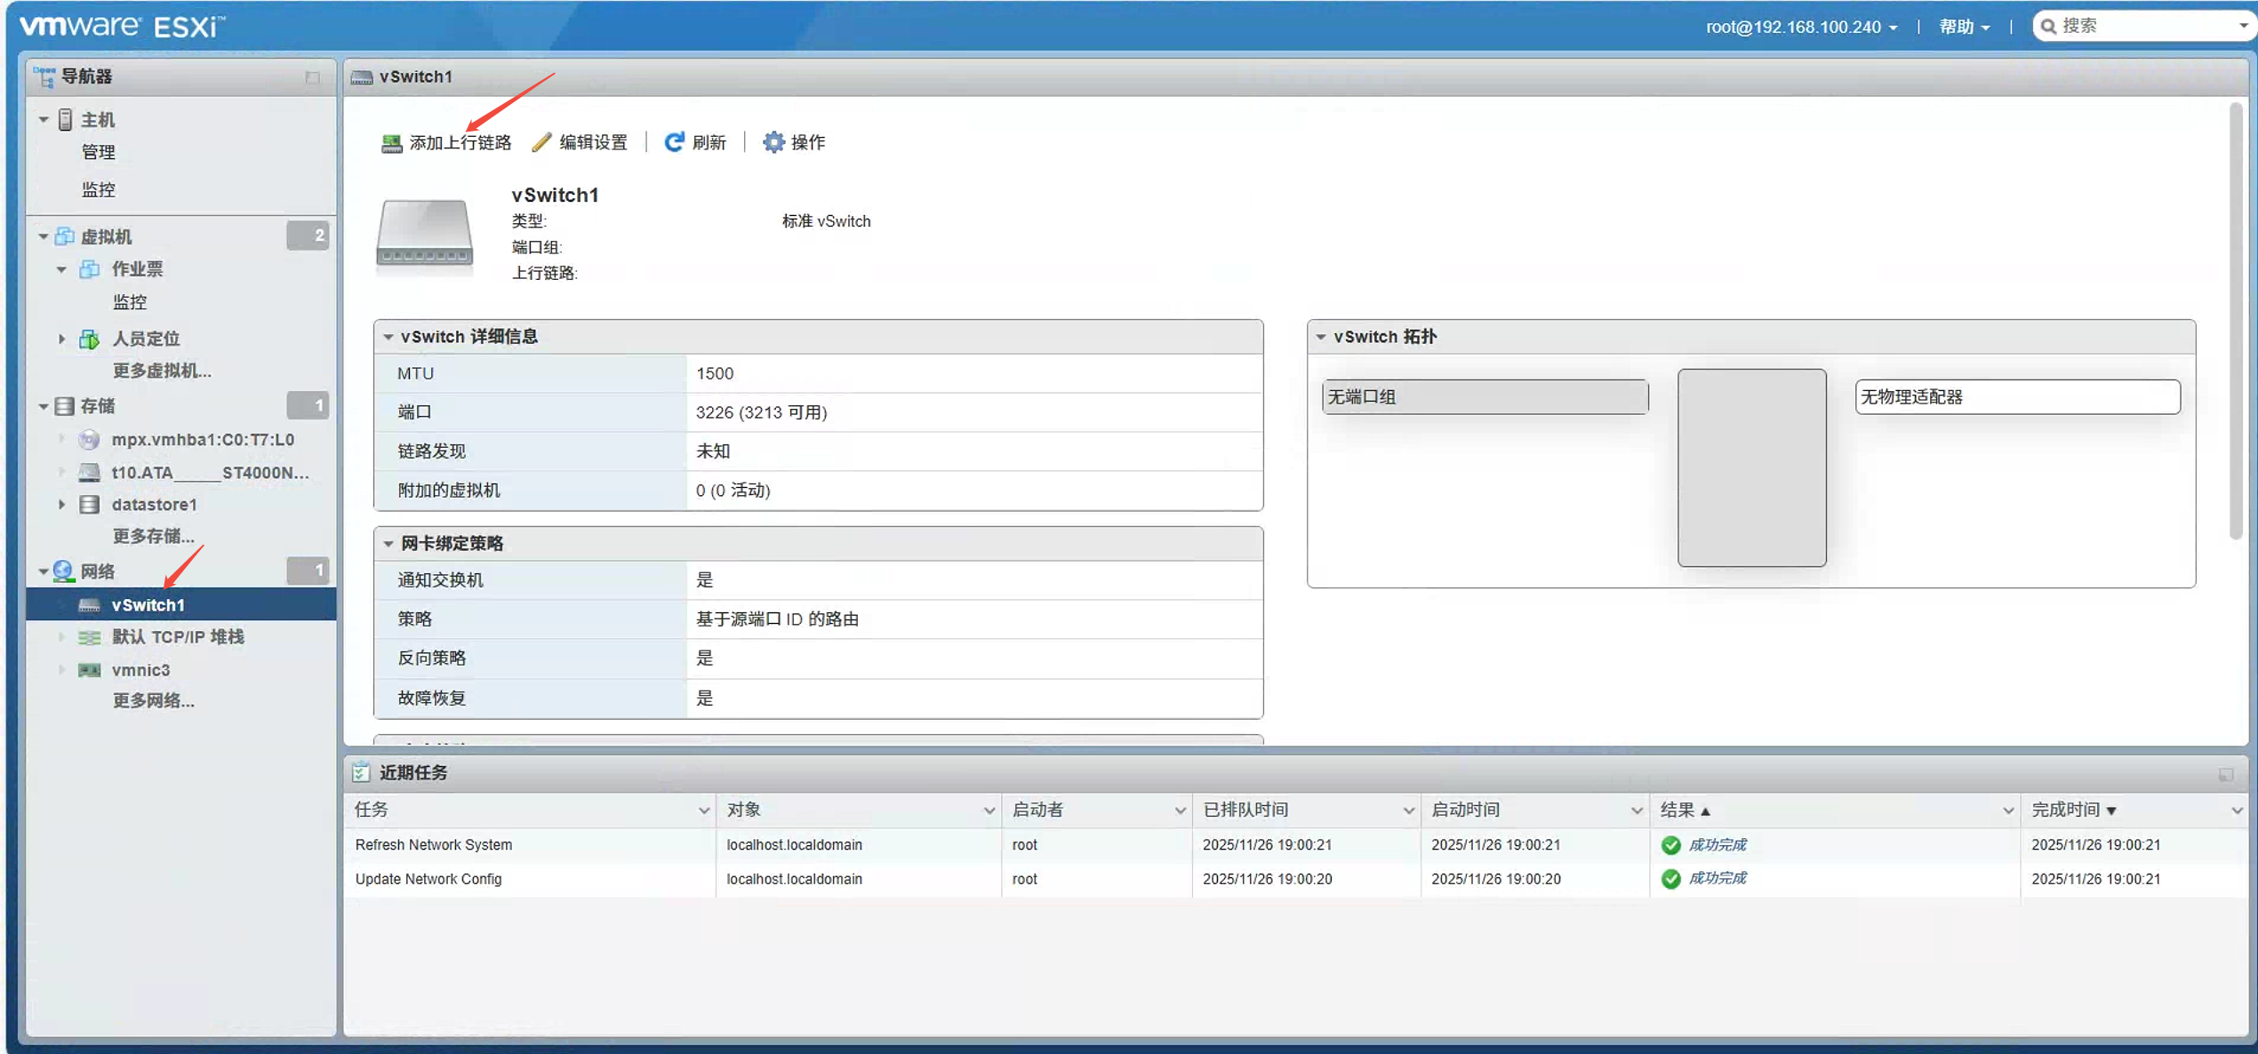Image resolution: width=2258 pixels, height=1054 pixels.
Task: Open the 更多网络... link
Action: click(153, 701)
